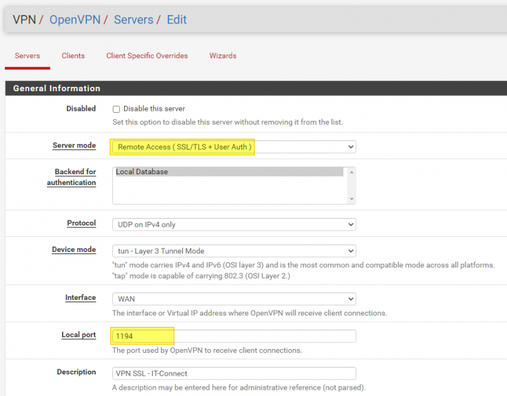The image size is (507, 396).
Task: Switch to the Servers tab
Action: [x=27, y=56]
